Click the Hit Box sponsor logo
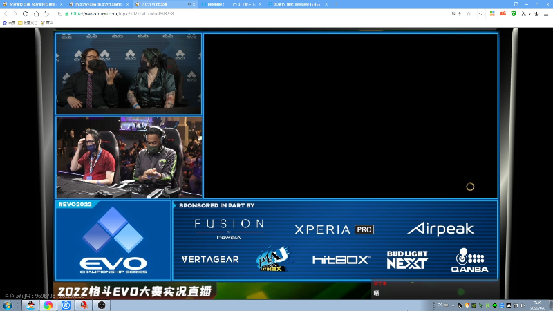This screenshot has height=311, width=553. (341, 260)
